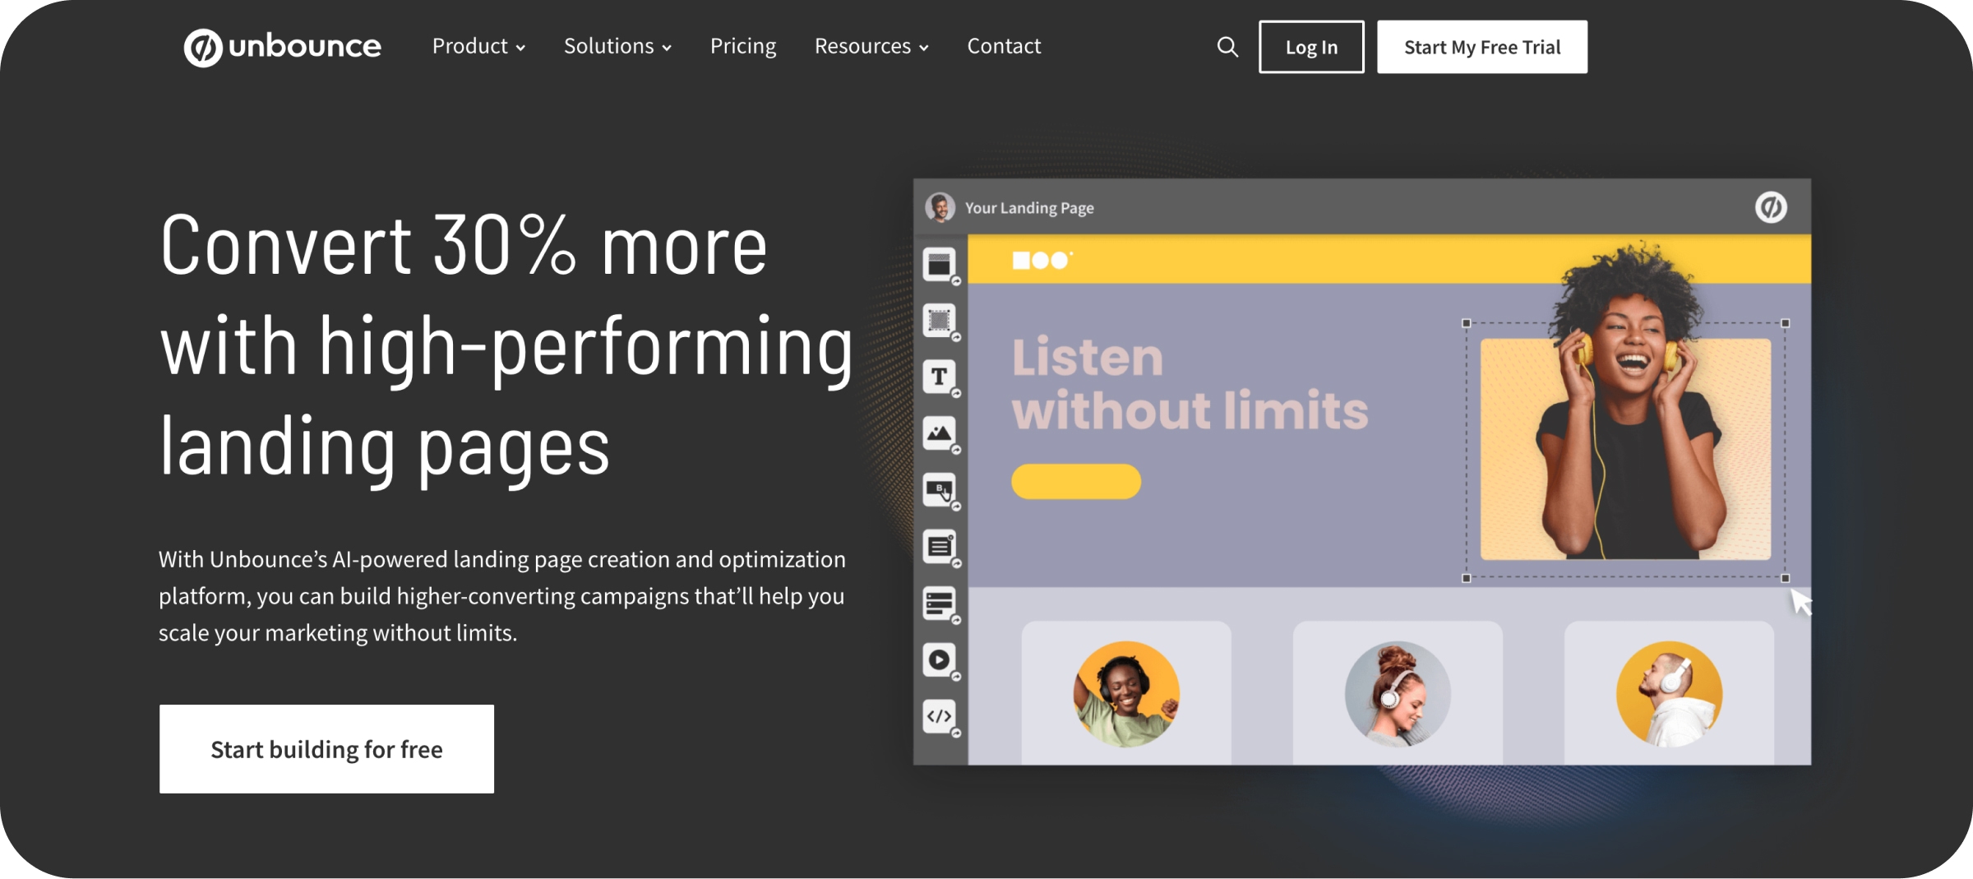Click the search icon in the navigation bar
This screenshot has width=1973, height=879.
[1227, 47]
